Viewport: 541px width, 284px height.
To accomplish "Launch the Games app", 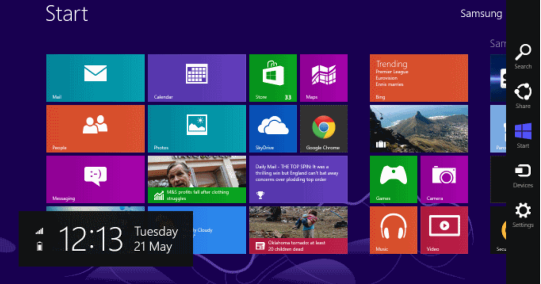I will [393, 179].
